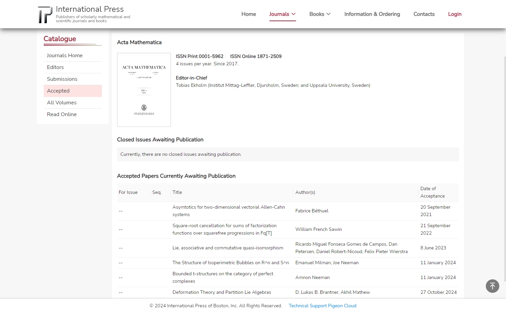Click the Closed Issues Awaiting Publication heading

coord(160,140)
